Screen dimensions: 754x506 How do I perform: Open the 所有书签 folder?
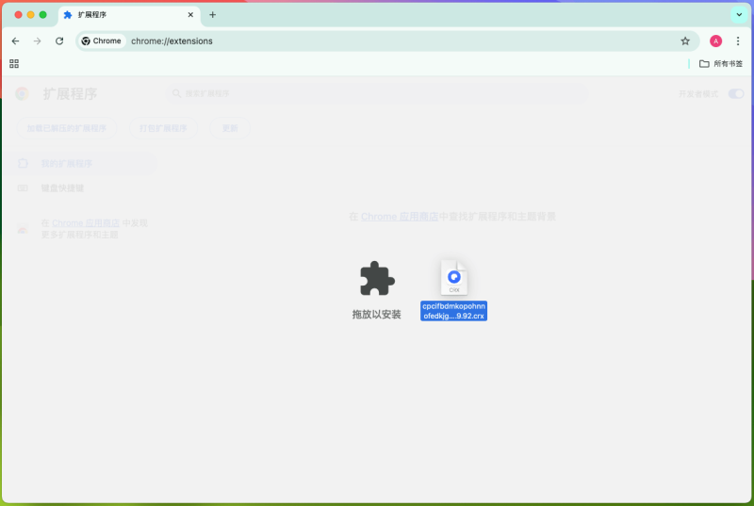pos(720,63)
